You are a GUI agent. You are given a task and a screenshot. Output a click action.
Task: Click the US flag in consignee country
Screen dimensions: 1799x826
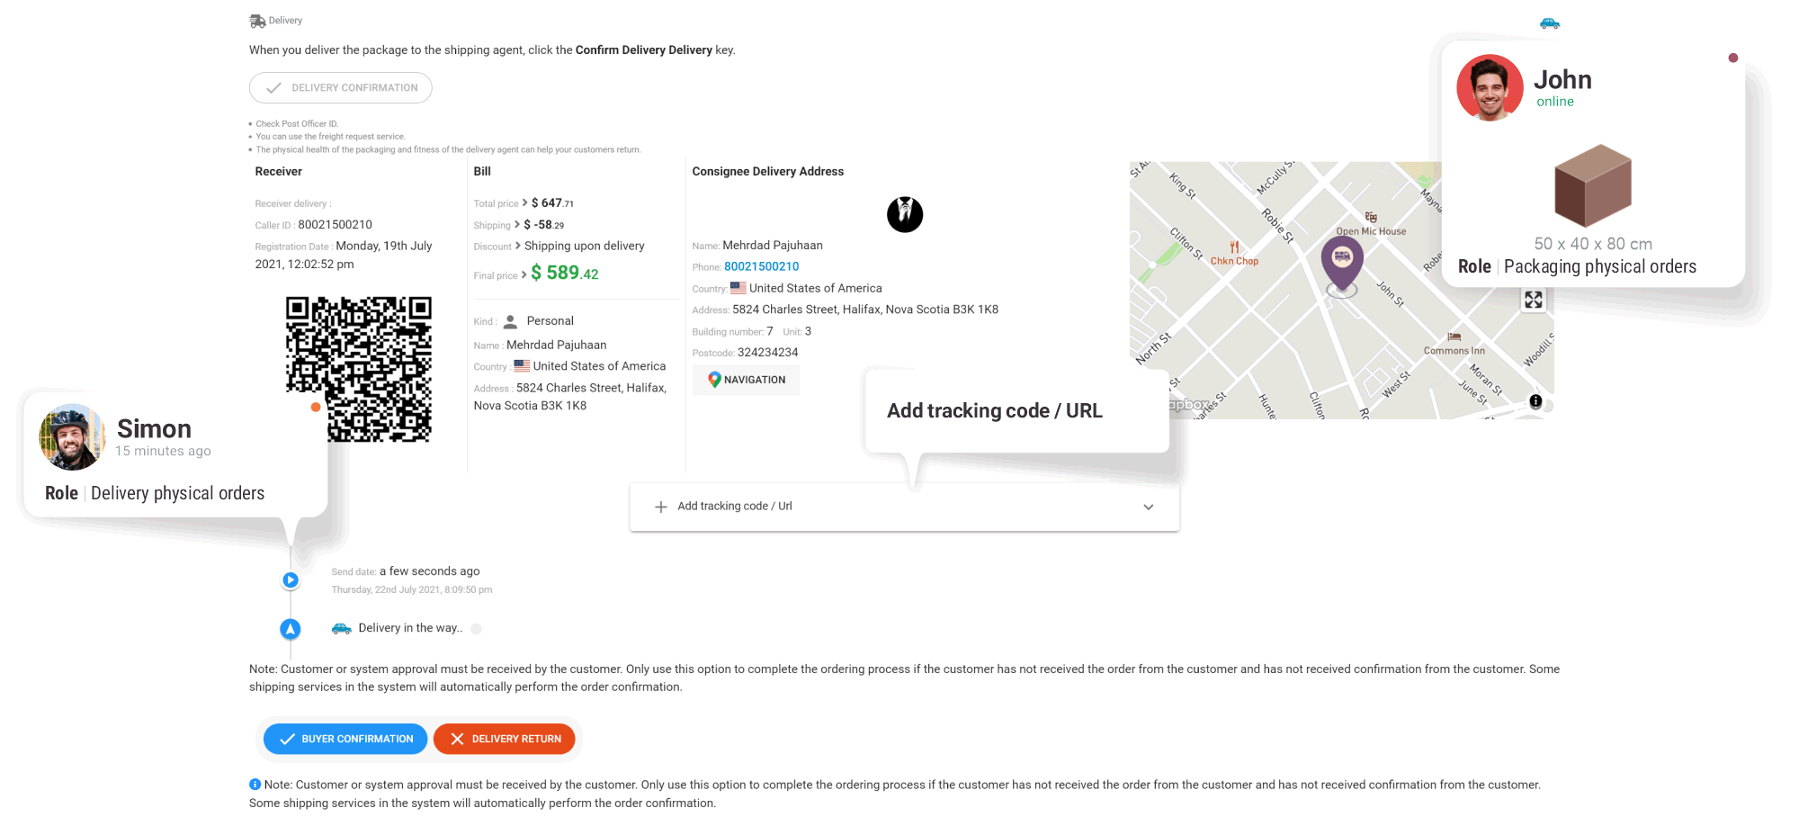738,288
